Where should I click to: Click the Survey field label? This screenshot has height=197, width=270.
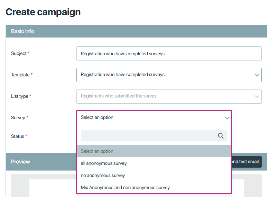[x=18, y=118]
